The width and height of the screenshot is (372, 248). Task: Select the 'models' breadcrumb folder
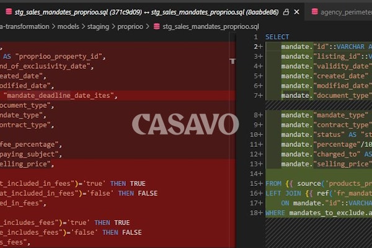68,27
